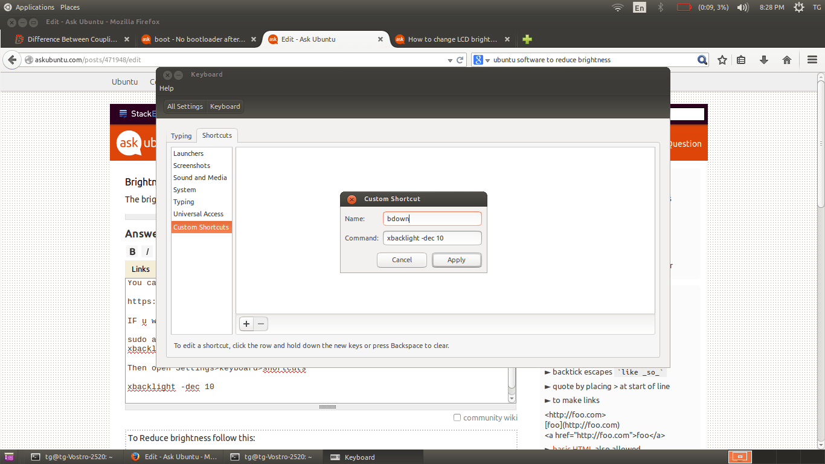Select the Sound and Media category
Viewport: 825px width, 464px height.
(201, 178)
